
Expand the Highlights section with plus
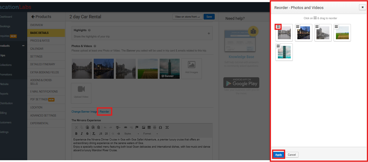[x=209, y=33]
